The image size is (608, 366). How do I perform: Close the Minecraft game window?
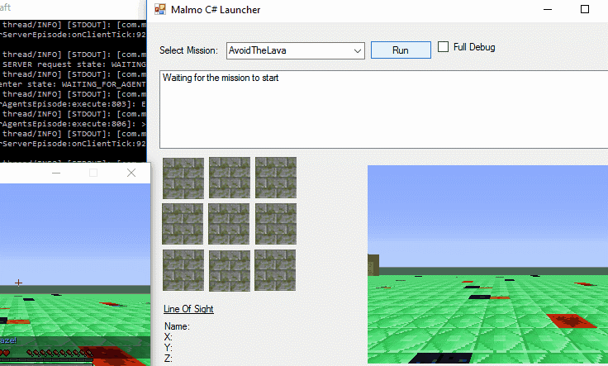click(x=131, y=173)
